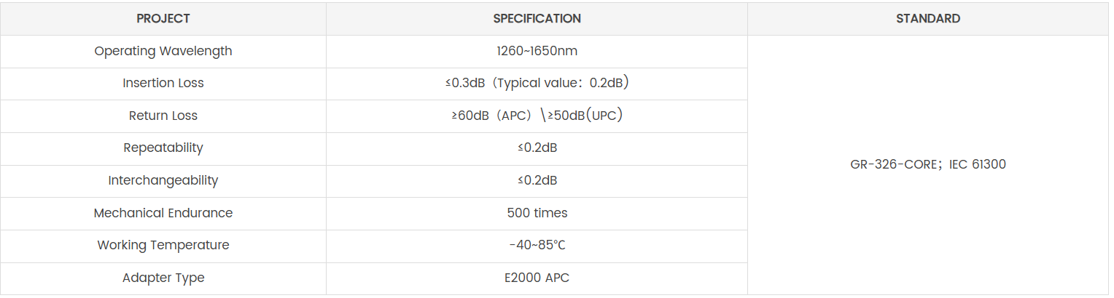Select the Repeatability label

(x=163, y=148)
